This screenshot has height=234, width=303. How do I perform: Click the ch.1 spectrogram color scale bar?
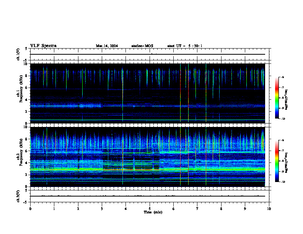click(x=277, y=98)
